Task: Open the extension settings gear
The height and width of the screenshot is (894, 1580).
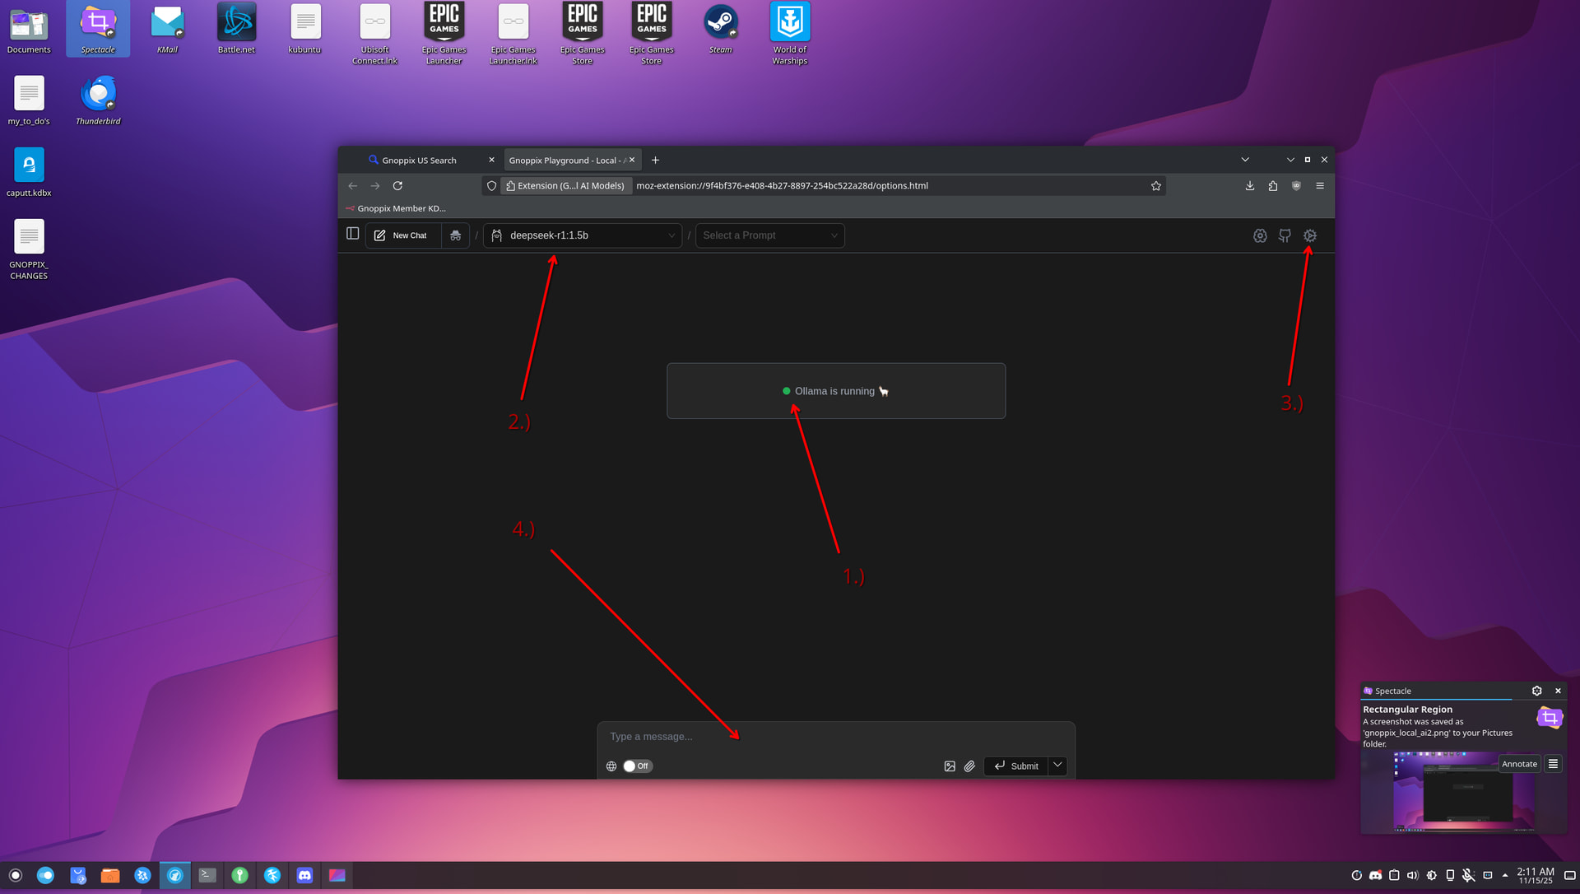Action: point(1310,236)
